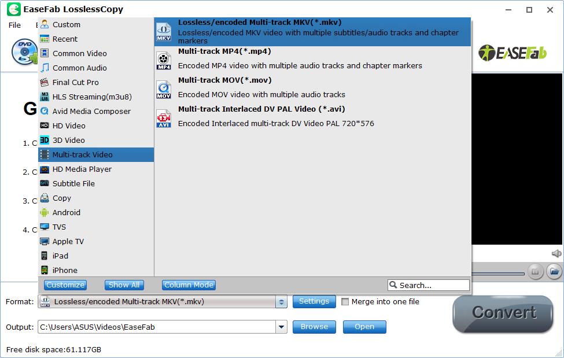Choose Multi-track MP4(*.mp4) format
564x358 pixels.
pos(312,61)
